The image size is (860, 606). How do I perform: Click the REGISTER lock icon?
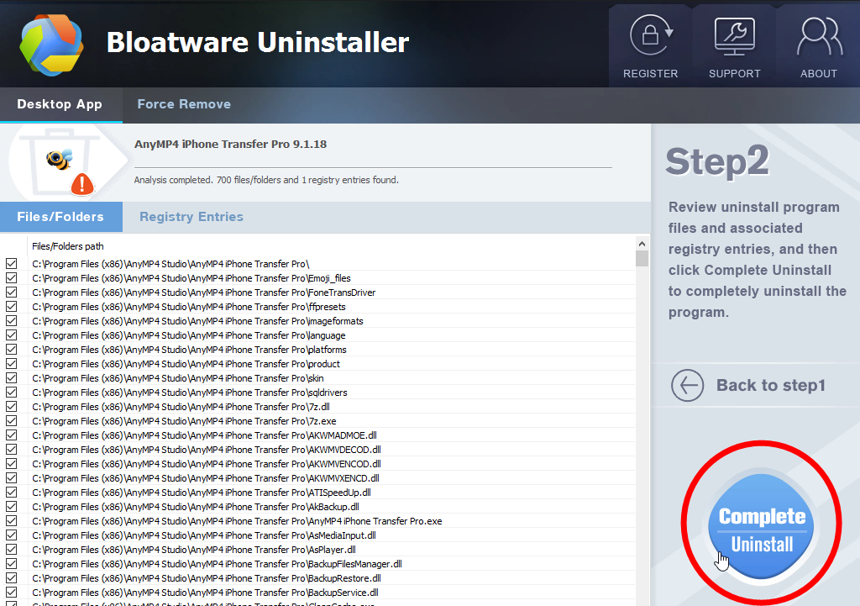(651, 35)
